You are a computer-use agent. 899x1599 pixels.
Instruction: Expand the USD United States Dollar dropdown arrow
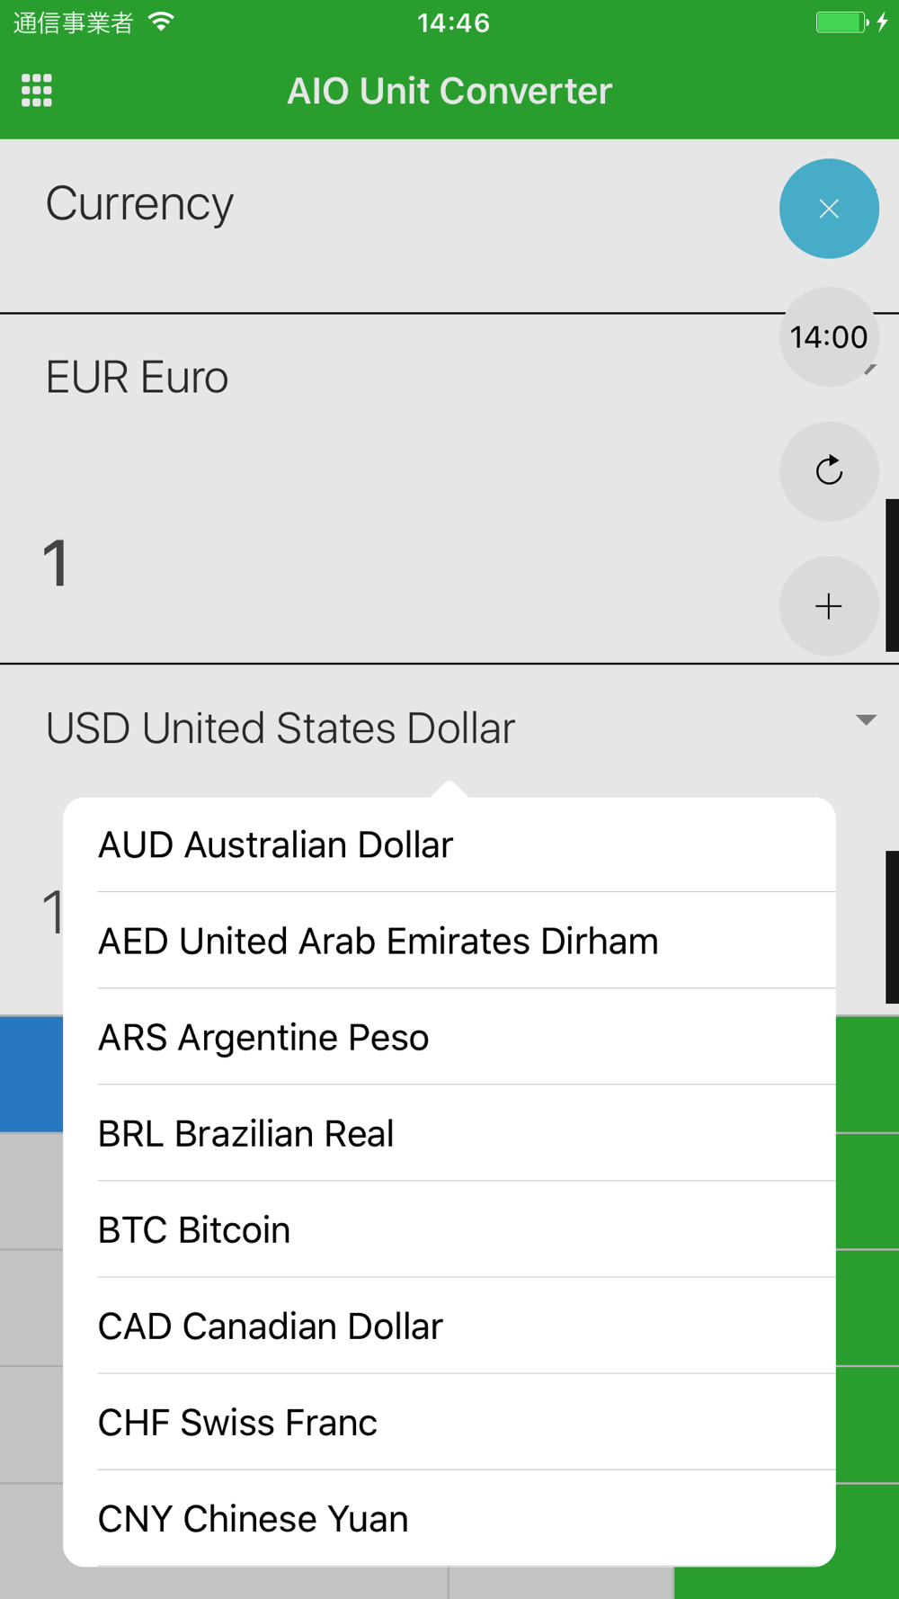pos(866,719)
